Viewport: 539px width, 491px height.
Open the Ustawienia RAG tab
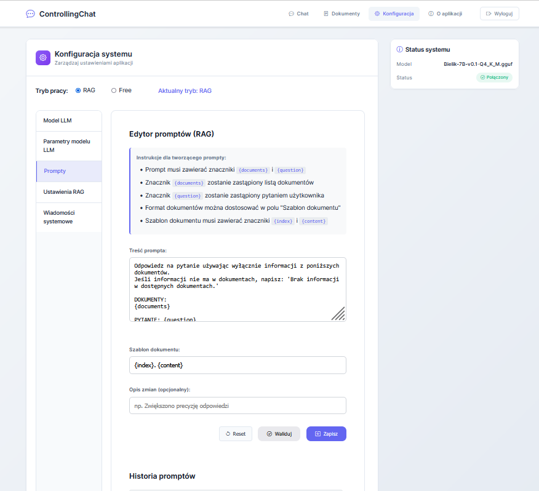tap(69, 192)
